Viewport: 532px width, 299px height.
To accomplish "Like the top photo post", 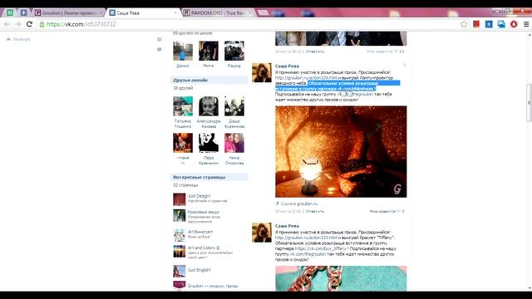I will click(386, 51).
